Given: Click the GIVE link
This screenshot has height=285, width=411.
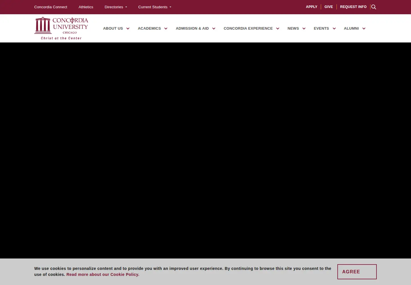Looking at the screenshot, I should click(329, 7).
